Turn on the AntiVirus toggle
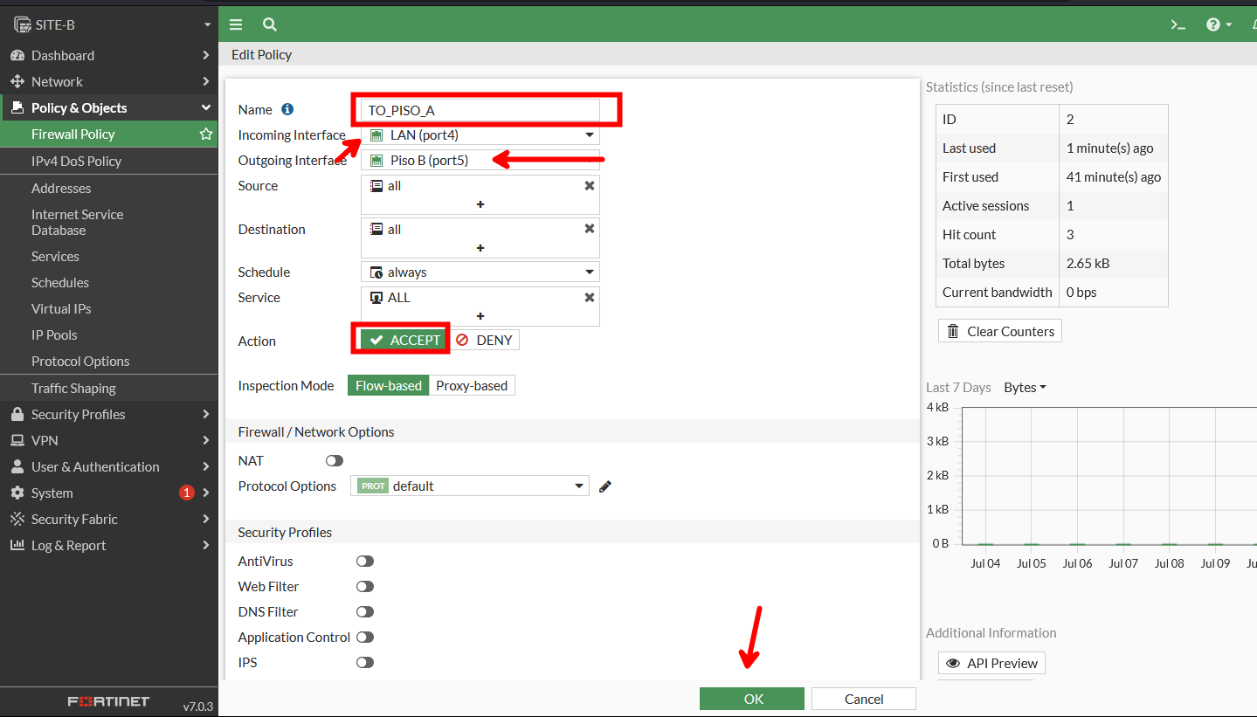Viewport: 1257px width, 717px height. click(x=365, y=562)
